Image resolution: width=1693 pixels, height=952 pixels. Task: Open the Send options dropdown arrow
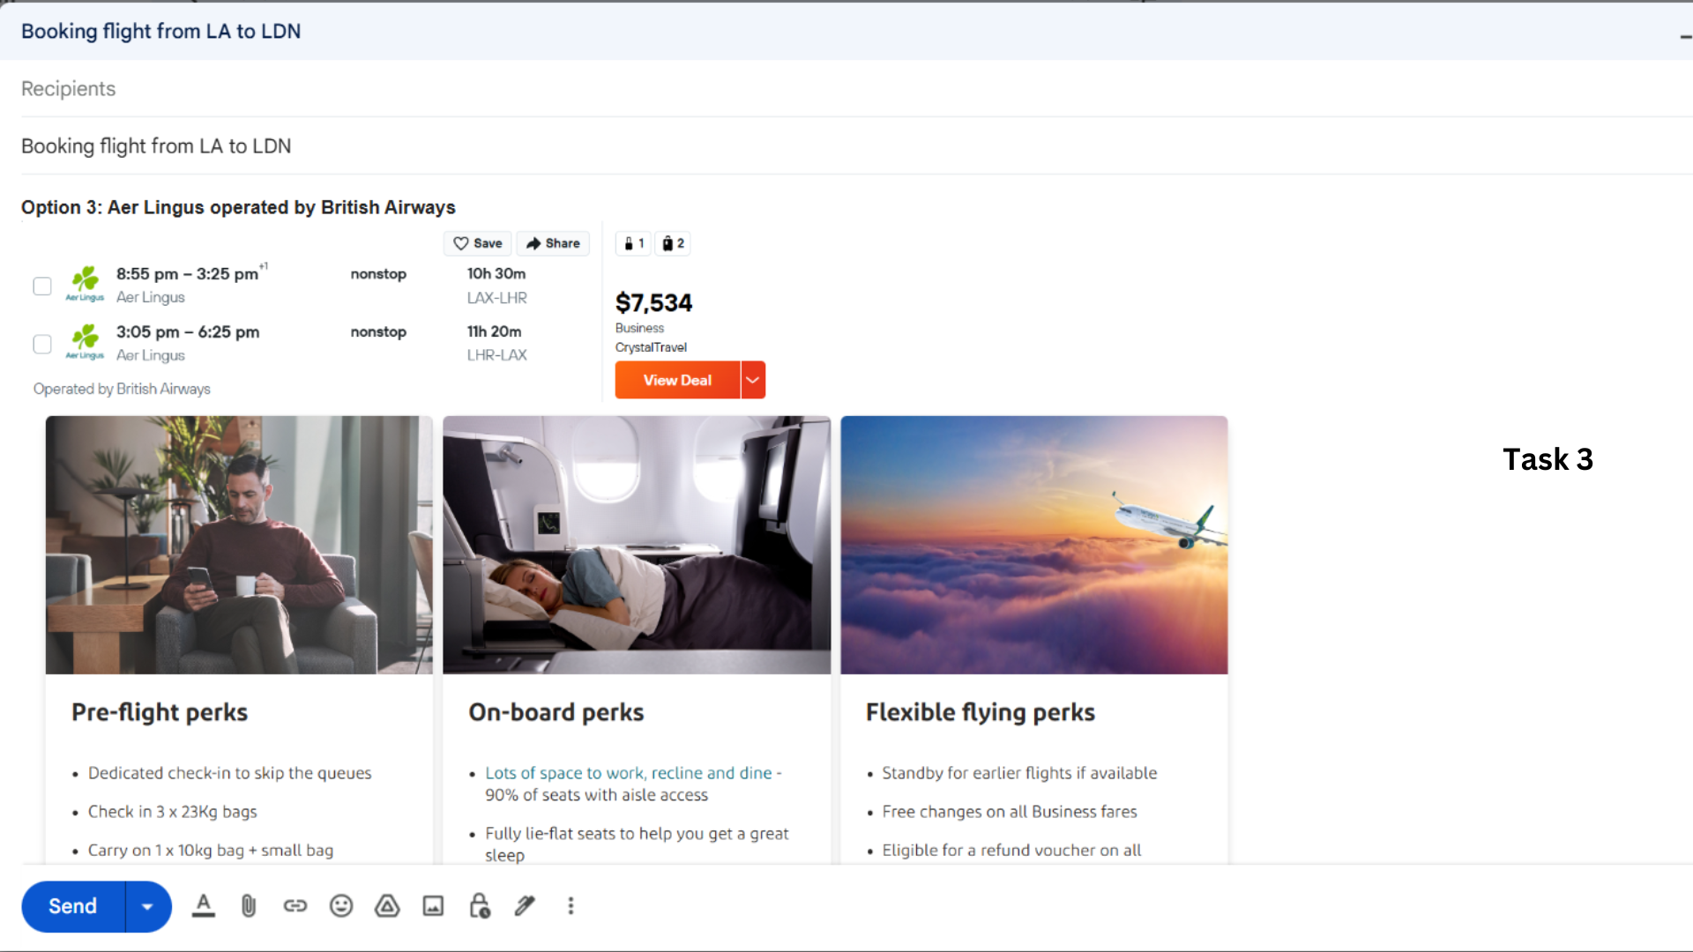147,906
